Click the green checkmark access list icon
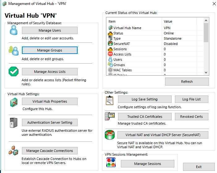This screenshot has width=217, height=173. [x=14, y=71]
